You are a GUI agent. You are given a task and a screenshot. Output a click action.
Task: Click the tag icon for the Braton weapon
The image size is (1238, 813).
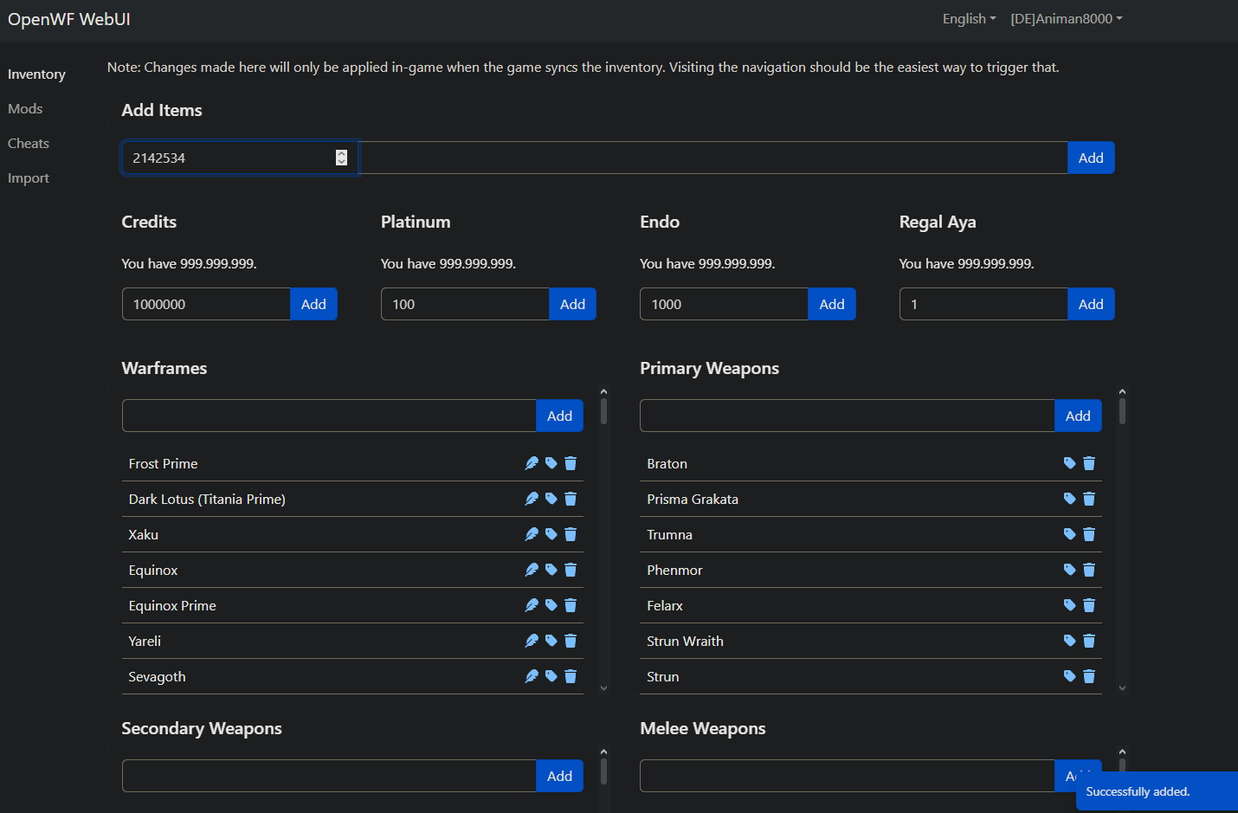pyautogui.click(x=1070, y=463)
